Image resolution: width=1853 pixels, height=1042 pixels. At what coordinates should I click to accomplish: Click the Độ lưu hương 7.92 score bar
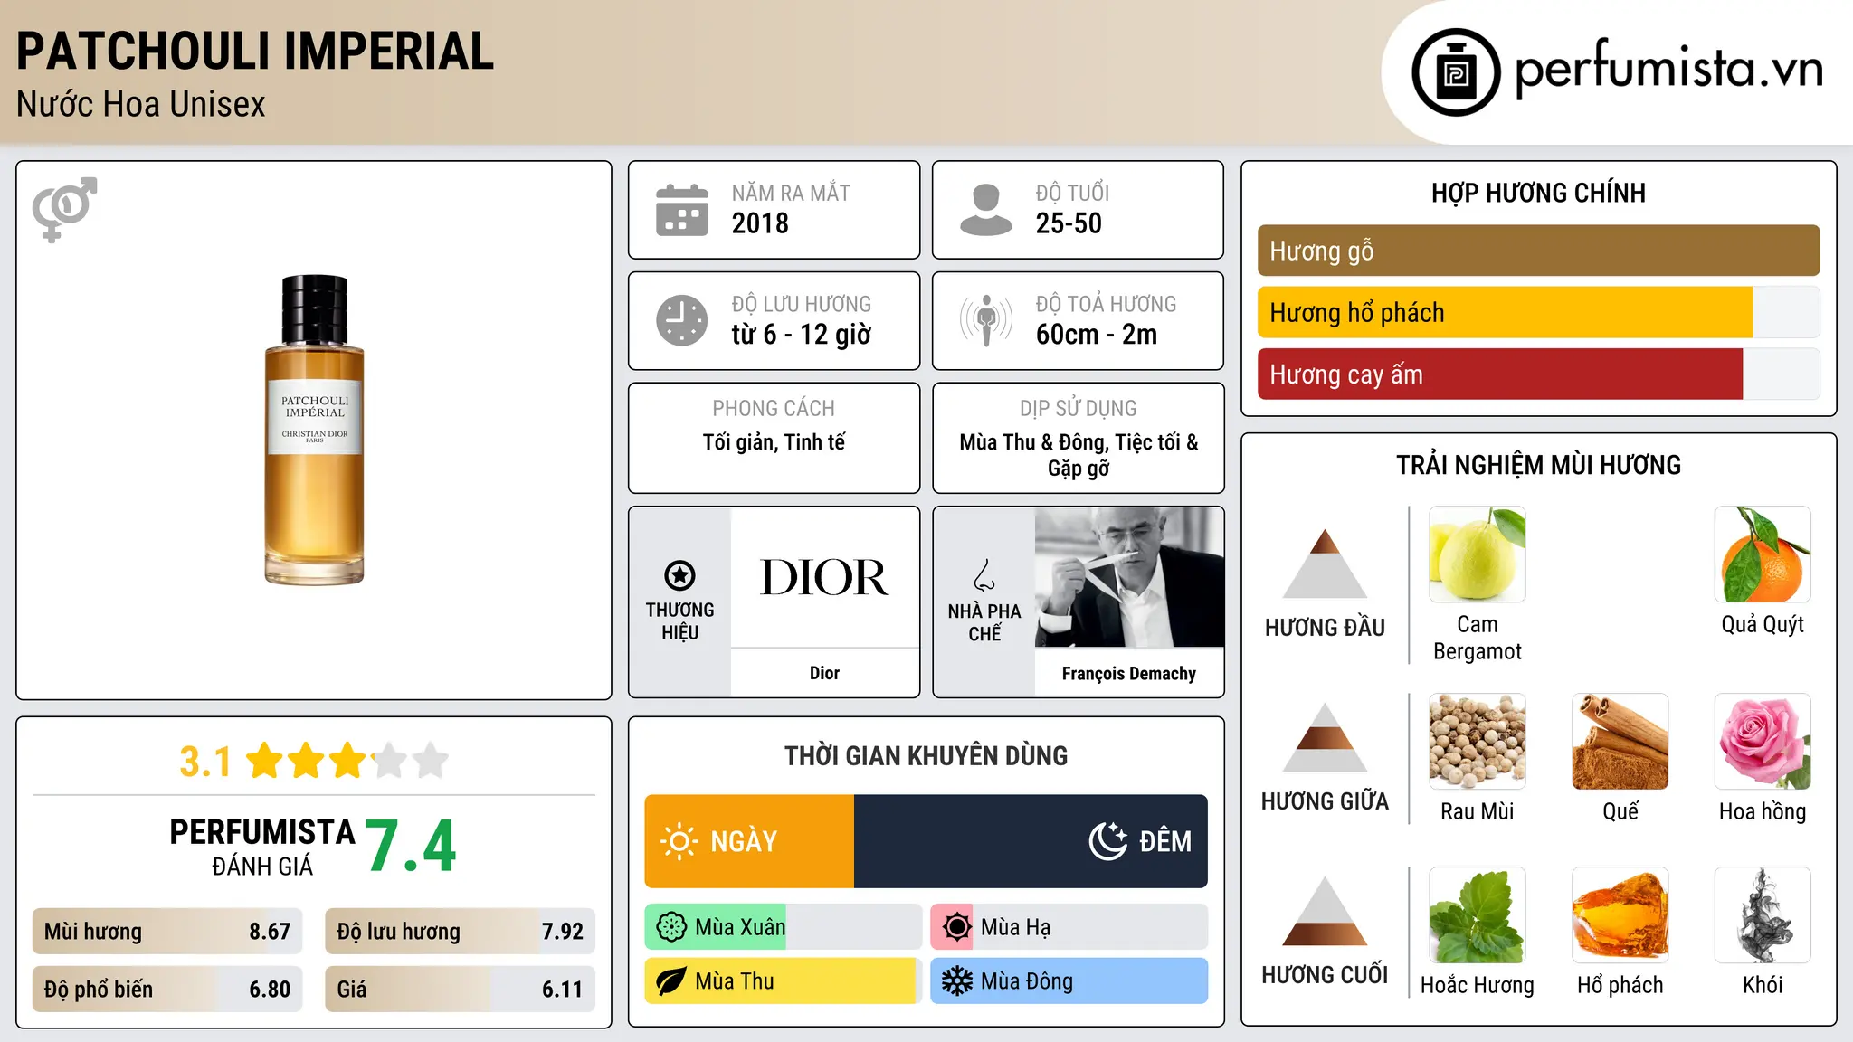point(460,932)
